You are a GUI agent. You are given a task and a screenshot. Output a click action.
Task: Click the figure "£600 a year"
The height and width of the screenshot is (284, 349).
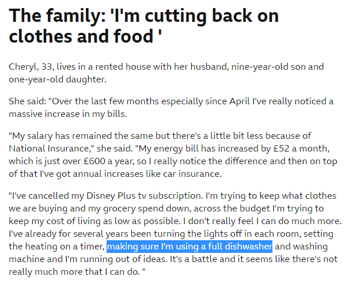(116, 160)
